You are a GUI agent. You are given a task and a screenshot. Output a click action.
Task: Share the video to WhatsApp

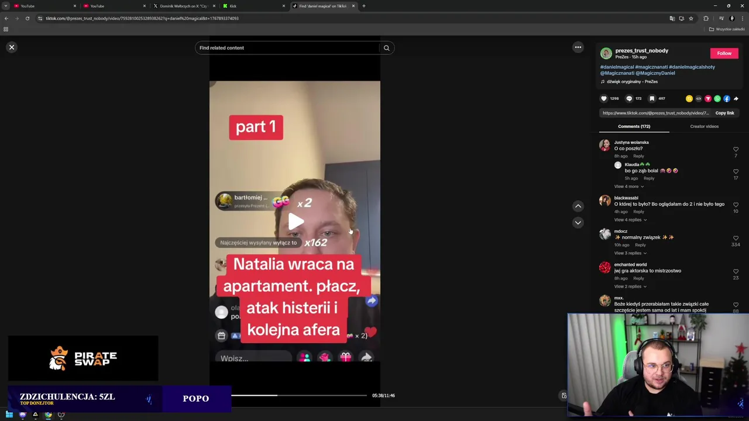click(x=717, y=99)
